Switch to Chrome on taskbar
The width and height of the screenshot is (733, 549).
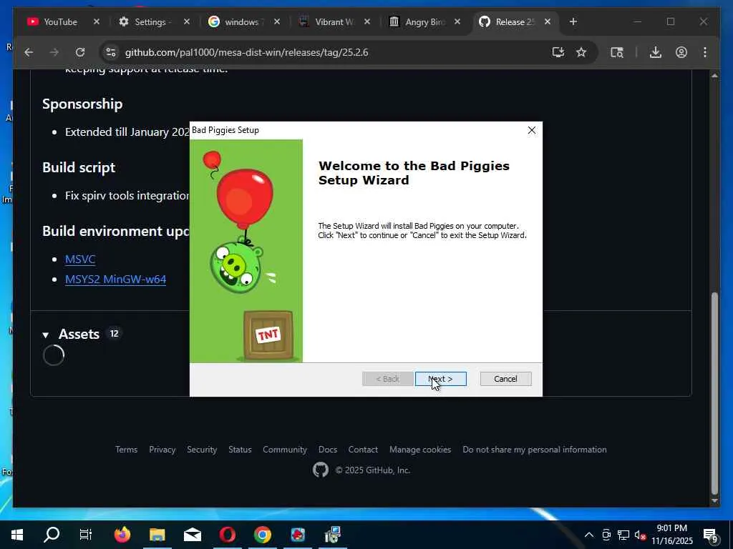coord(262,535)
